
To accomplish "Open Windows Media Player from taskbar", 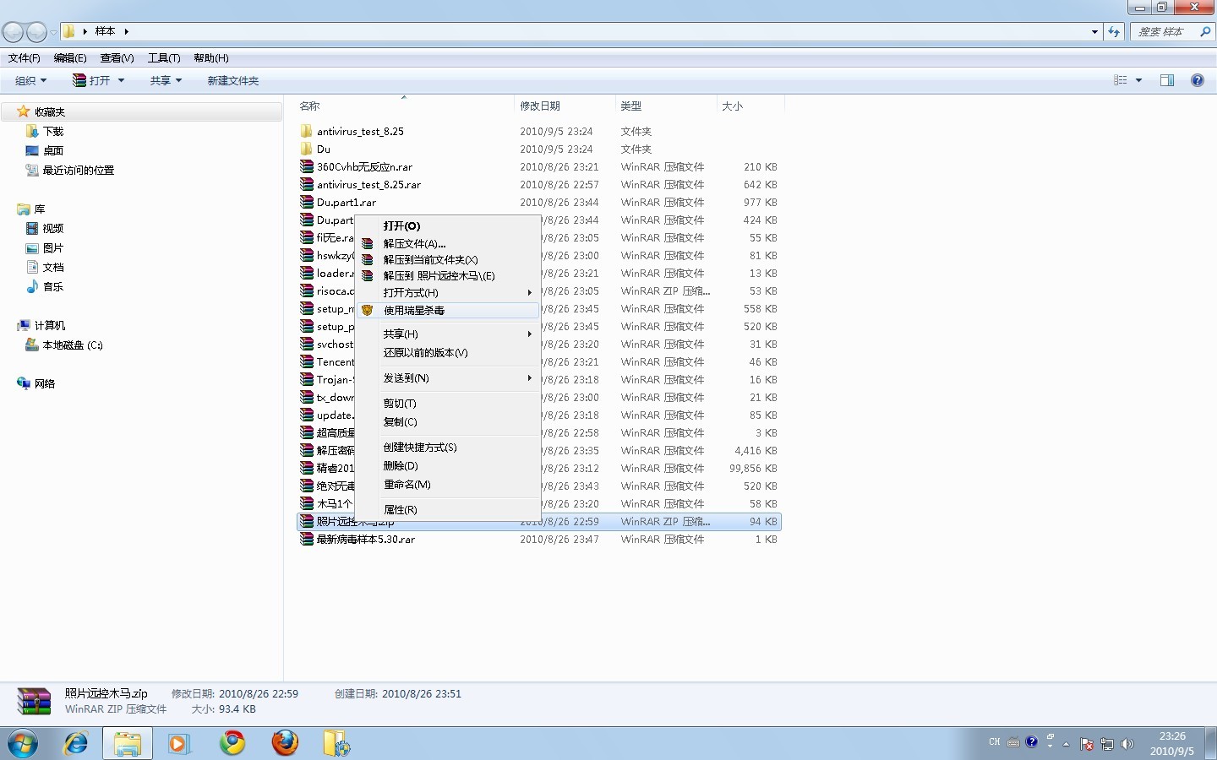I will pyautogui.click(x=179, y=744).
